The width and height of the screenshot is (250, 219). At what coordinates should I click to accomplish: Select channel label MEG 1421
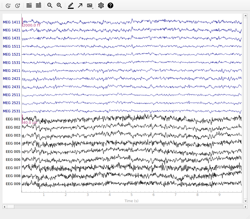click(12, 30)
